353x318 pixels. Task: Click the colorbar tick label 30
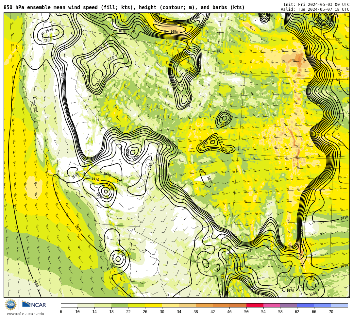[x=162, y=312]
